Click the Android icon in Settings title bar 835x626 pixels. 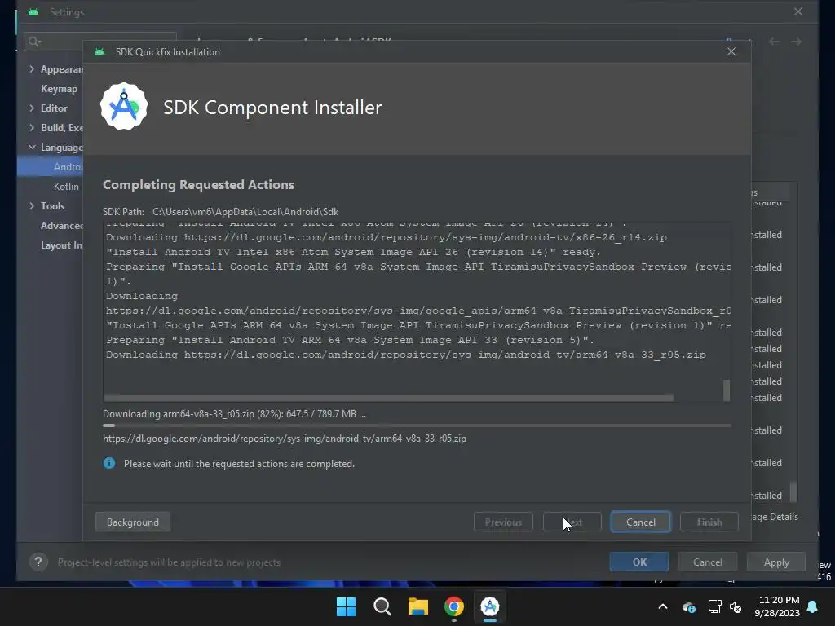[x=33, y=11]
